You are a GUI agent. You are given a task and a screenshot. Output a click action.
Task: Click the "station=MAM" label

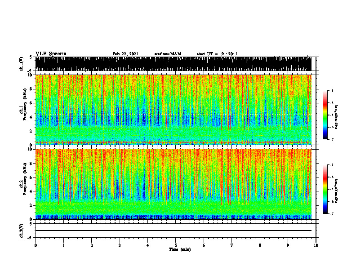(168, 54)
